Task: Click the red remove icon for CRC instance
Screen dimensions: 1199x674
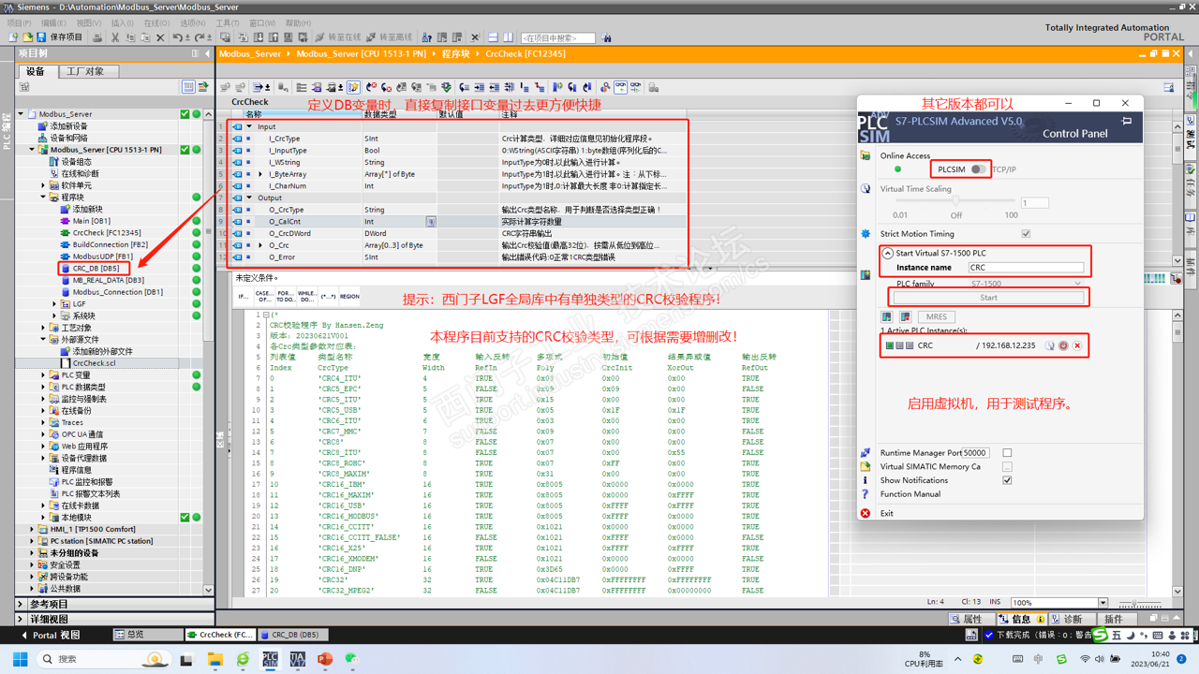Action: 1077,345
